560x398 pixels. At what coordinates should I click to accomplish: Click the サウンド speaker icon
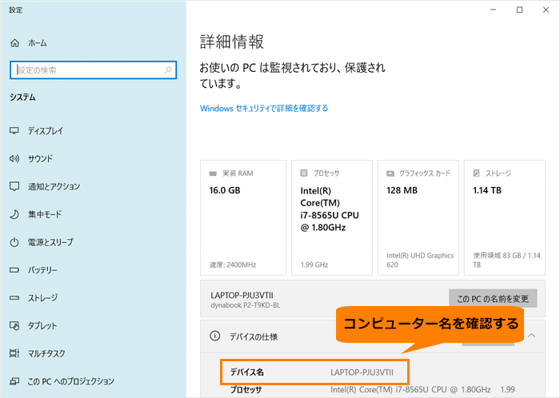[x=14, y=158]
